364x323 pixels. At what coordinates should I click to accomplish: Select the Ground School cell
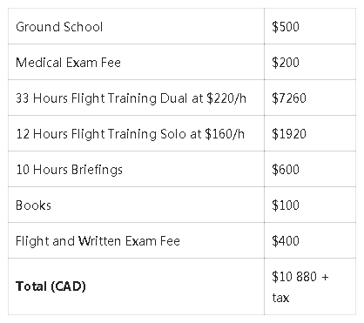coord(136,26)
